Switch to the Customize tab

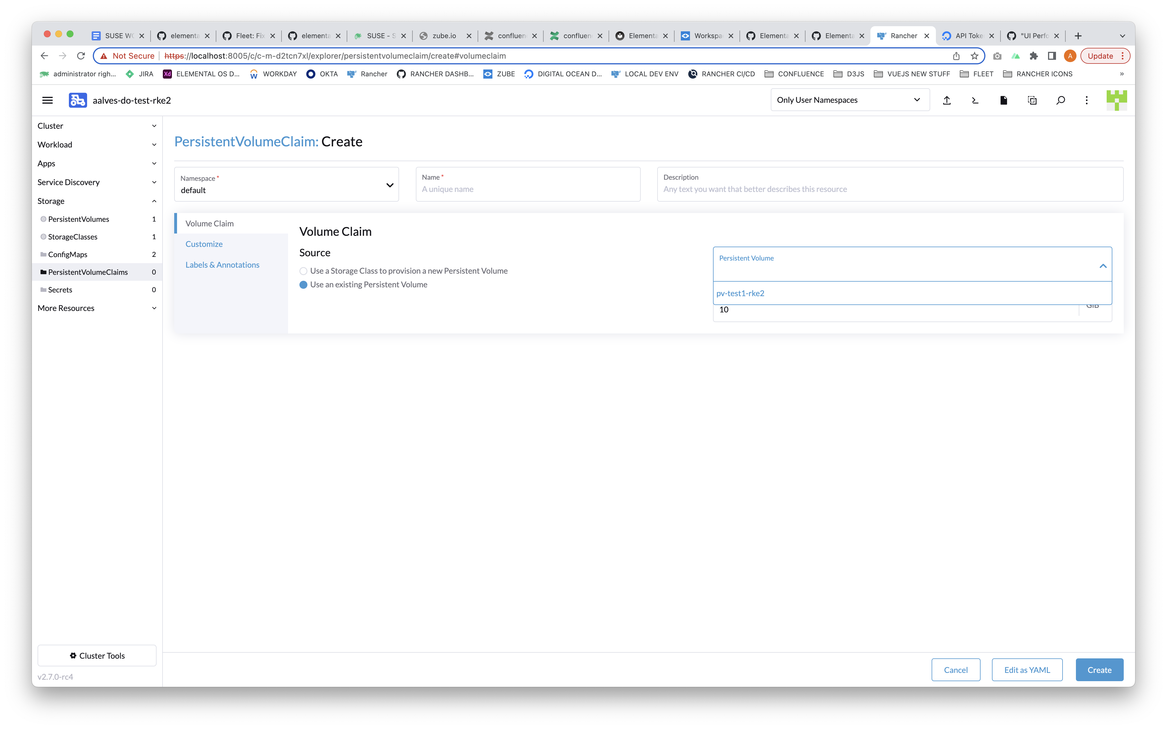click(204, 243)
